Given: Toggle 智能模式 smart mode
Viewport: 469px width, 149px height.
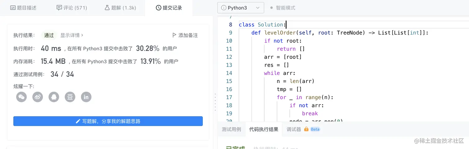Looking at the screenshot, I should coord(283,8).
